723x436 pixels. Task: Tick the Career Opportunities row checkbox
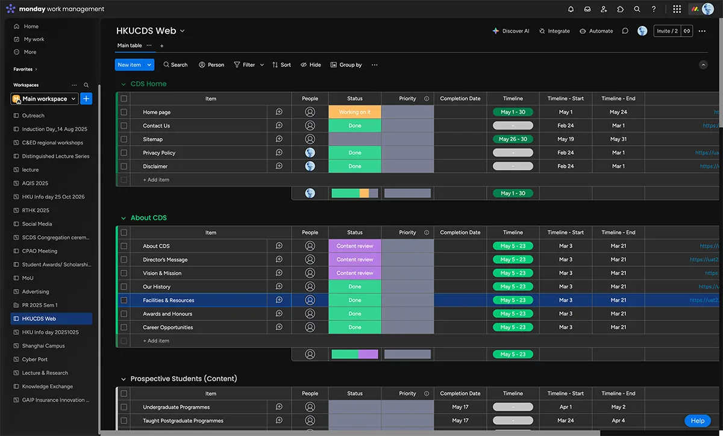[124, 327]
